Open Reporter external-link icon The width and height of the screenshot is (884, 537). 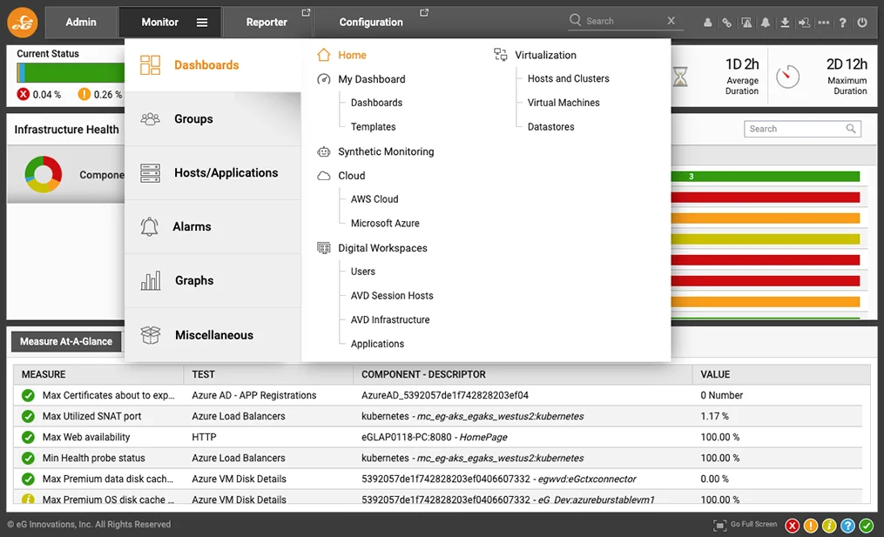click(306, 12)
